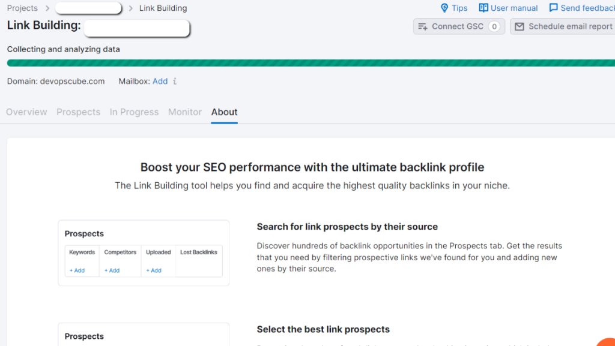
Task: Switch to the Overview tab
Action: click(26, 112)
